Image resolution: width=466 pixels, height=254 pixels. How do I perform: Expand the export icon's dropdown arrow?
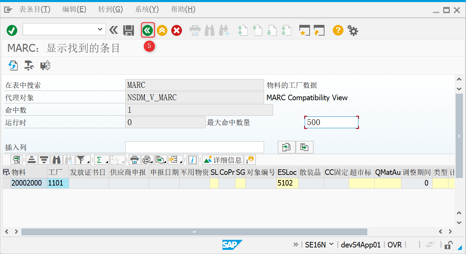[x=165, y=162]
